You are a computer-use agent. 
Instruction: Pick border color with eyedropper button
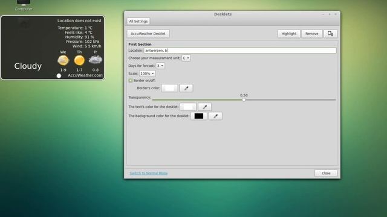click(x=186, y=88)
